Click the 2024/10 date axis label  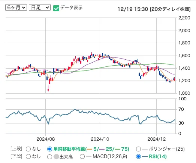coord(100,139)
